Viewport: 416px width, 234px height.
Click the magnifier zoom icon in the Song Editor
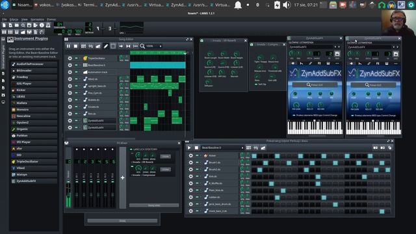coord(142,46)
